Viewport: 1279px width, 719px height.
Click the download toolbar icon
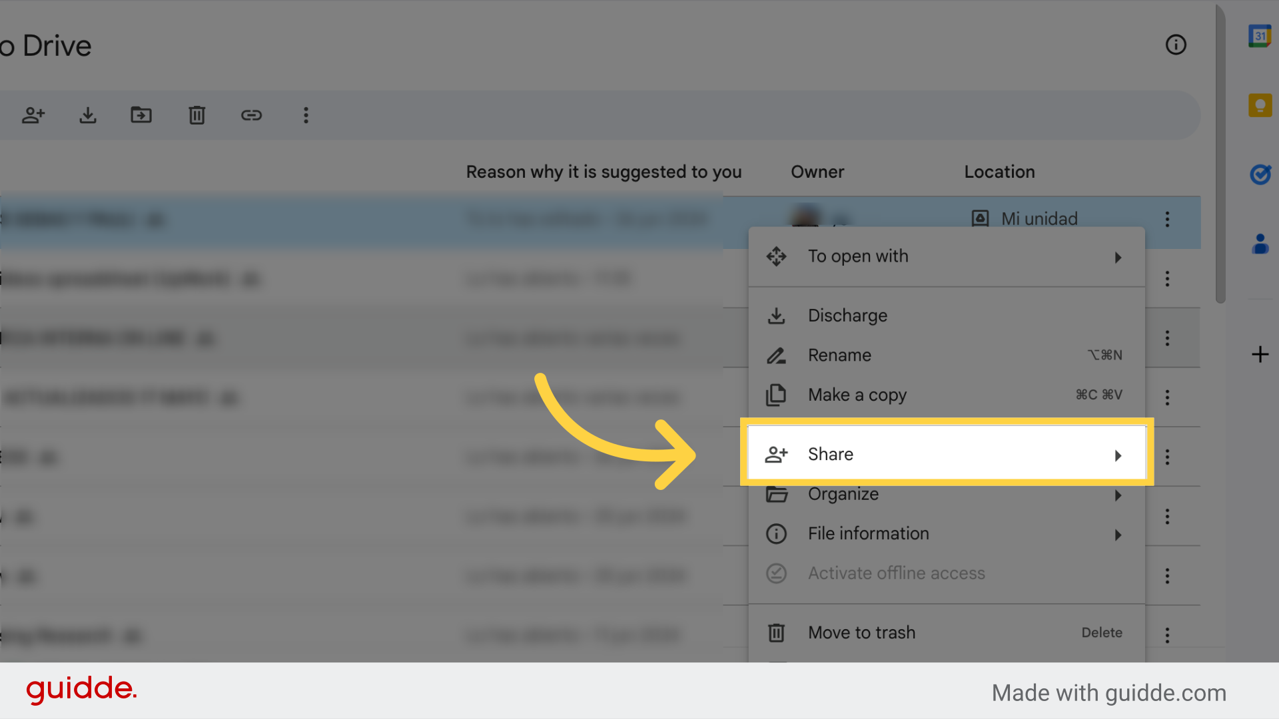click(88, 115)
